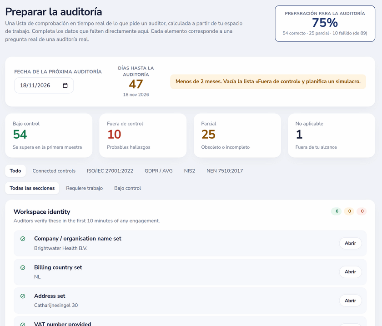Edit the next audit date field 18/11/2026
Screen dimensions: 382x326
click(44, 85)
